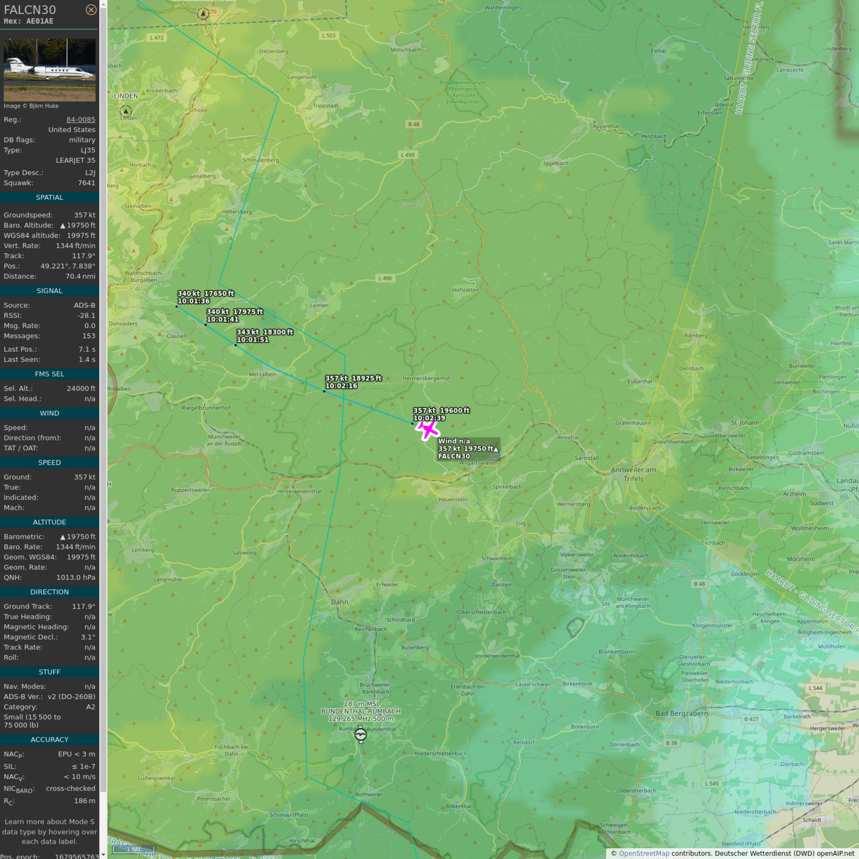The height and width of the screenshot is (859, 859).
Task: Open the Learjet aircraft photo thumbnail
Action: point(50,70)
